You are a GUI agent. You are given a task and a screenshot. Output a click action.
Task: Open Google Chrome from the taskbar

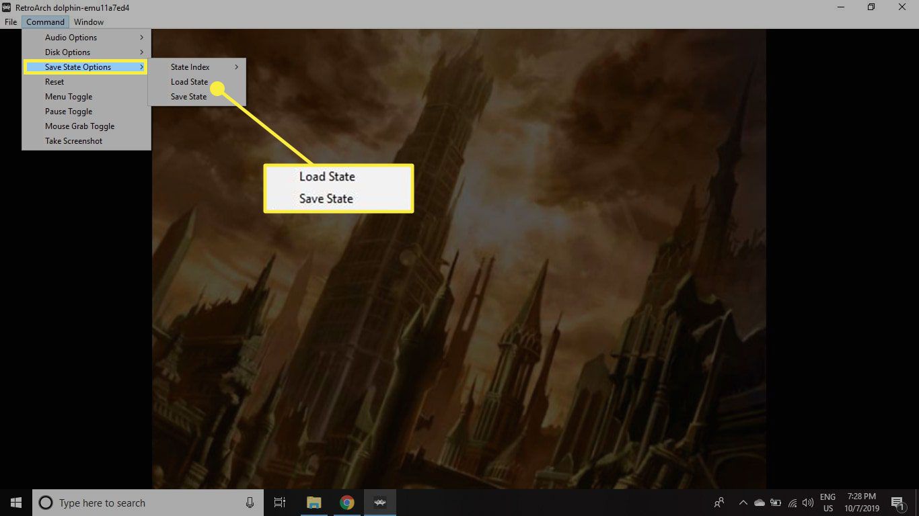point(347,503)
